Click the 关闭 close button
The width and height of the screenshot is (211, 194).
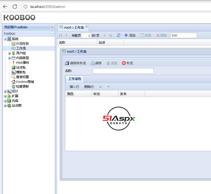127,63
